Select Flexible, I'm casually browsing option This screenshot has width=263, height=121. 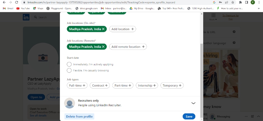(69, 71)
